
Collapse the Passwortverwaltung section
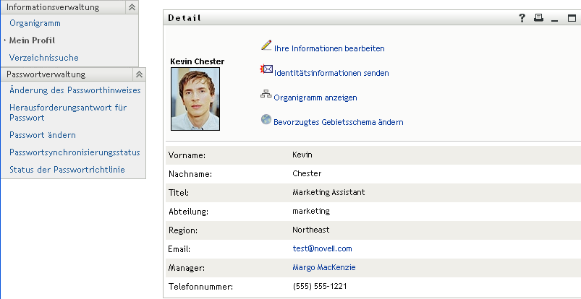[x=138, y=74]
